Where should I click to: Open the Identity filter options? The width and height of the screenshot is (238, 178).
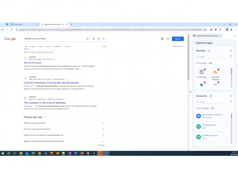click(231, 56)
